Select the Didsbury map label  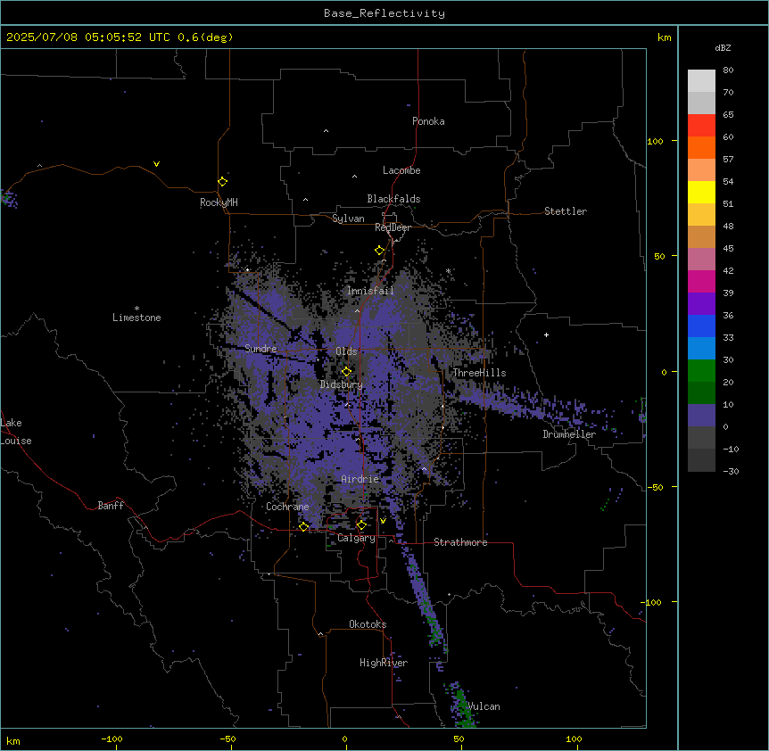[342, 384]
